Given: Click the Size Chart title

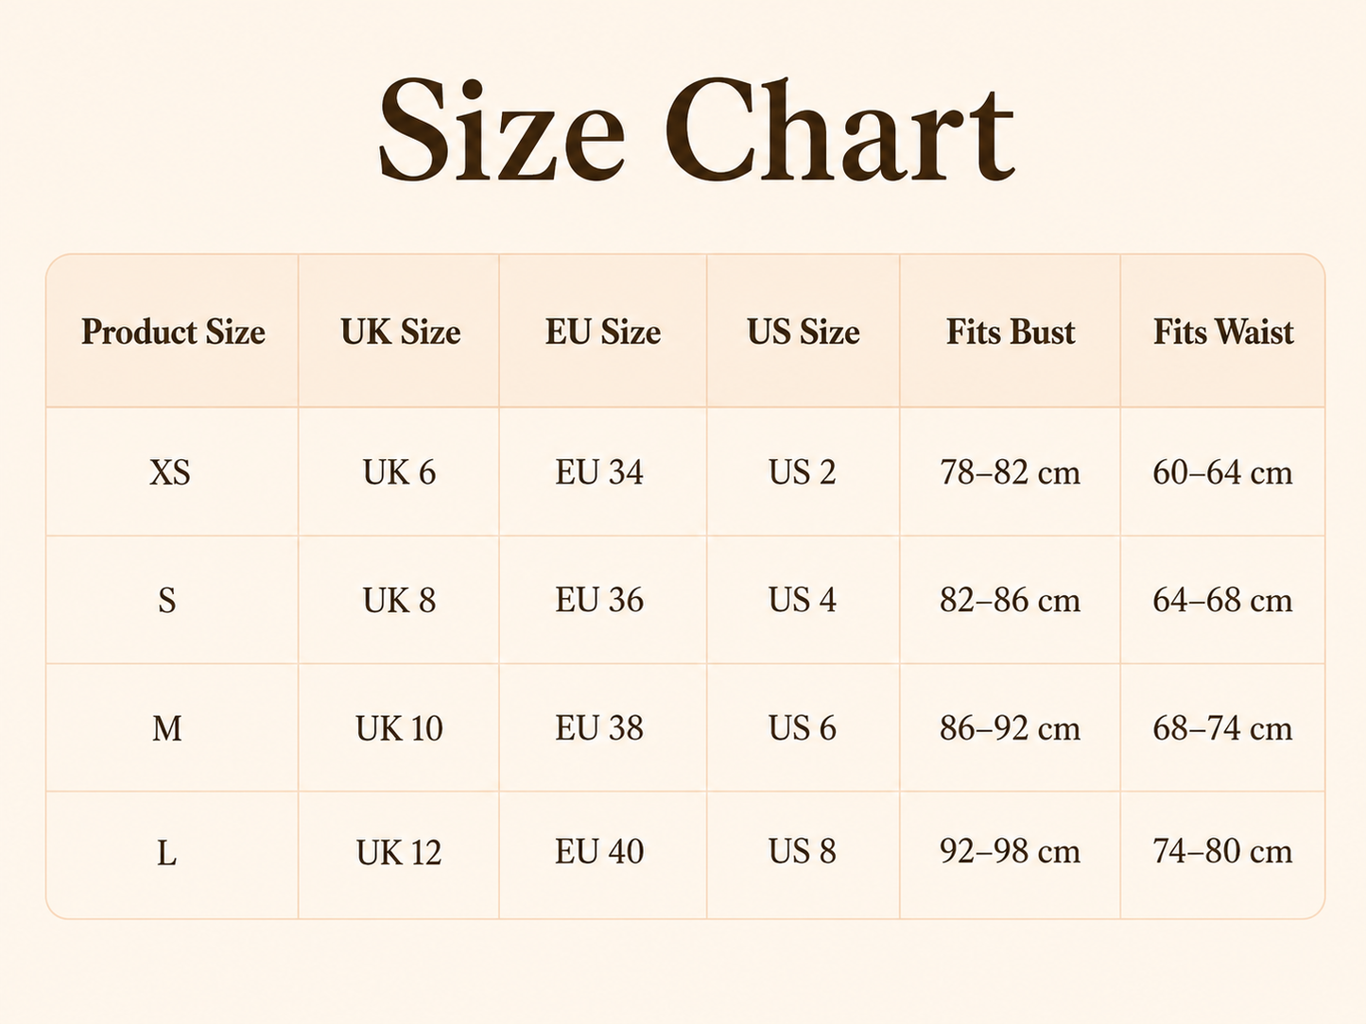Looking at the screenshot, I should (x=697, y=130).
